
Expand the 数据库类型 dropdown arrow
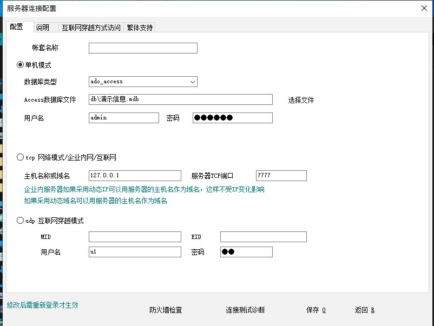point(192,82)
